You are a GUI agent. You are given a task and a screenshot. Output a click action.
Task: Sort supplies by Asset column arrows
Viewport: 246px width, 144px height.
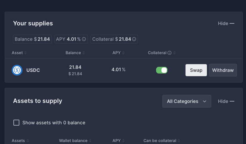tap(25, 53)
